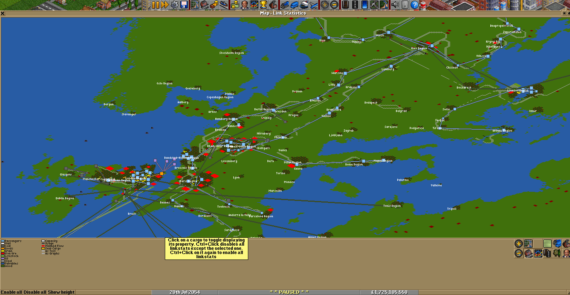Open the save game floppy disk menu
The width and height of the screenshot is (570, 295).
[185, 5]
